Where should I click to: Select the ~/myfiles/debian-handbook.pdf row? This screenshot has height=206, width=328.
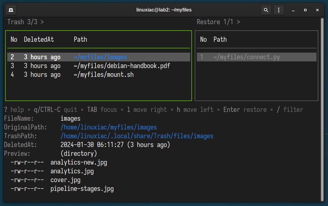[99, 66]
